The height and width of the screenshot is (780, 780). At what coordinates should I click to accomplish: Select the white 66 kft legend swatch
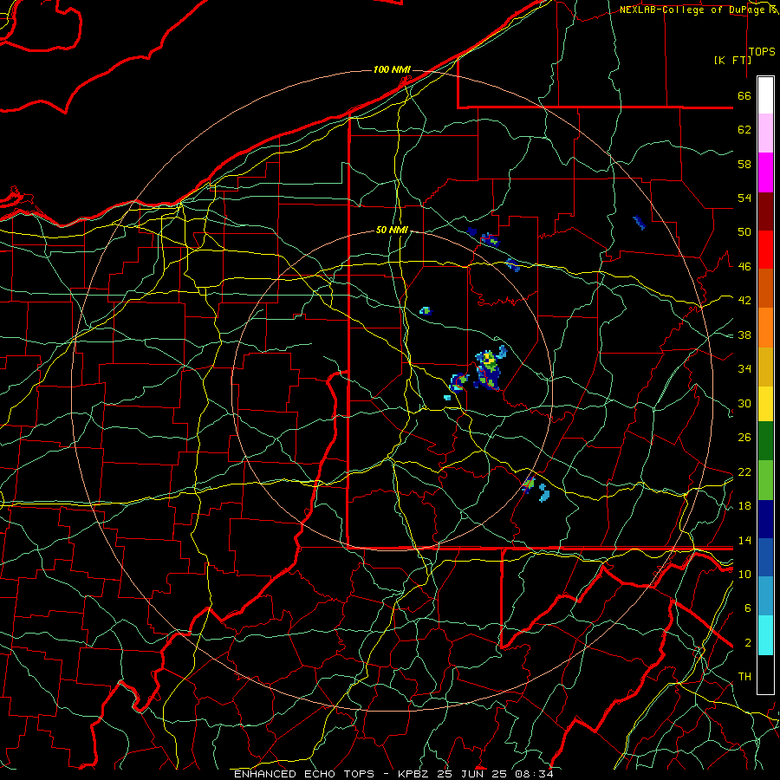coord(765,95)
